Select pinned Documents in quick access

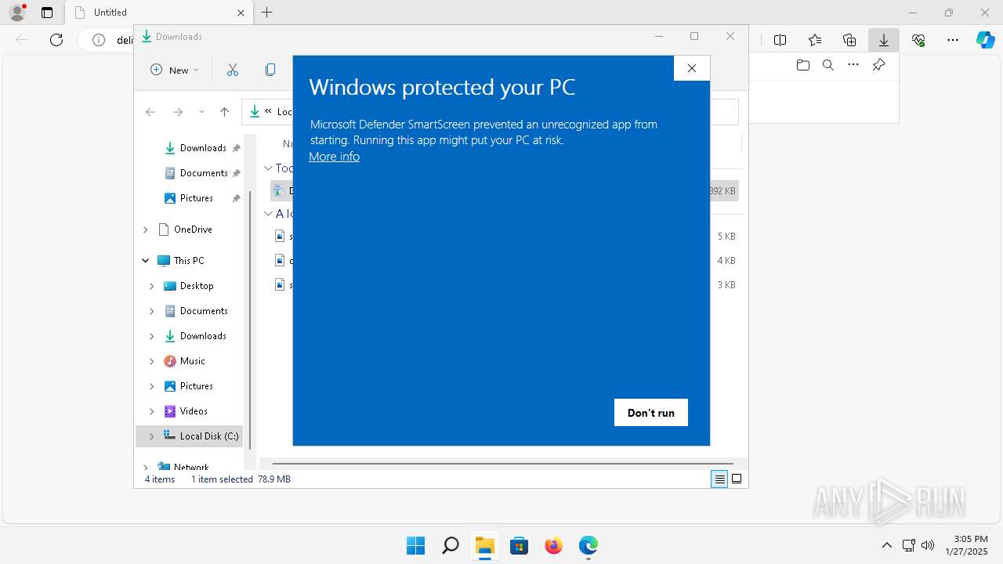(202, 173)
